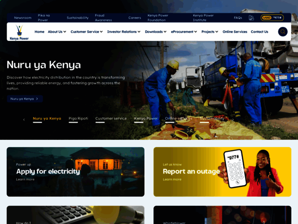Expand the About Us dropdown
The image size is (298, 224).
[x=57, y=32]
